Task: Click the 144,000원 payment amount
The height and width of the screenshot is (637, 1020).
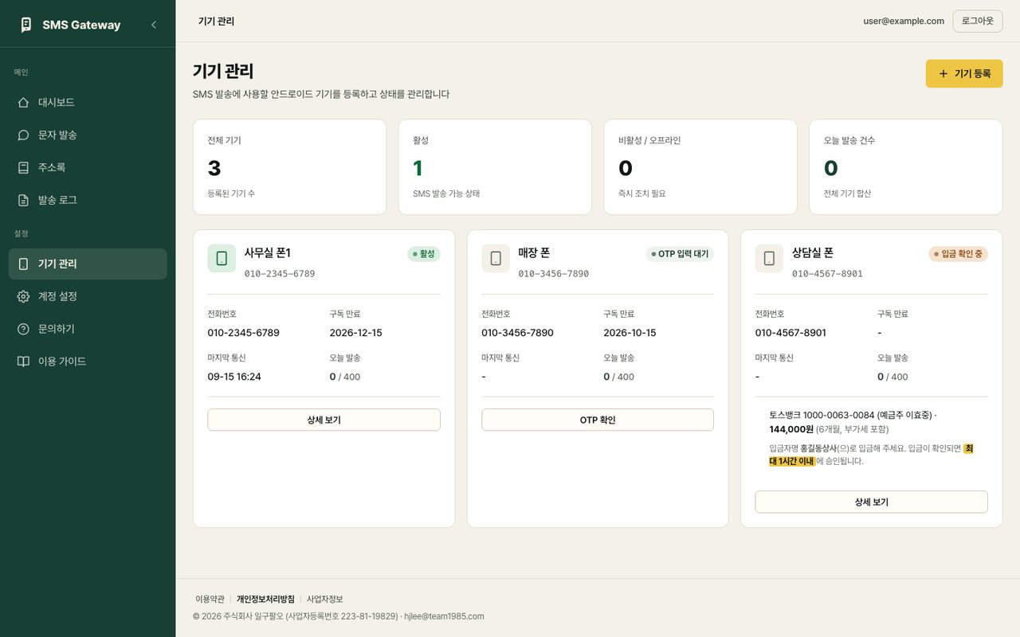Action: pos(791,429)
